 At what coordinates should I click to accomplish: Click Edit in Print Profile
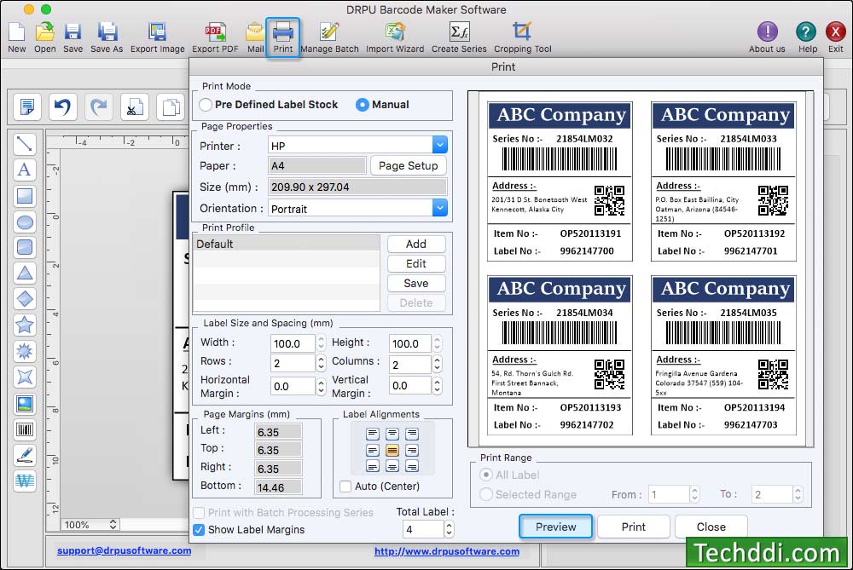pyautogui.click(x=416, y=263)
